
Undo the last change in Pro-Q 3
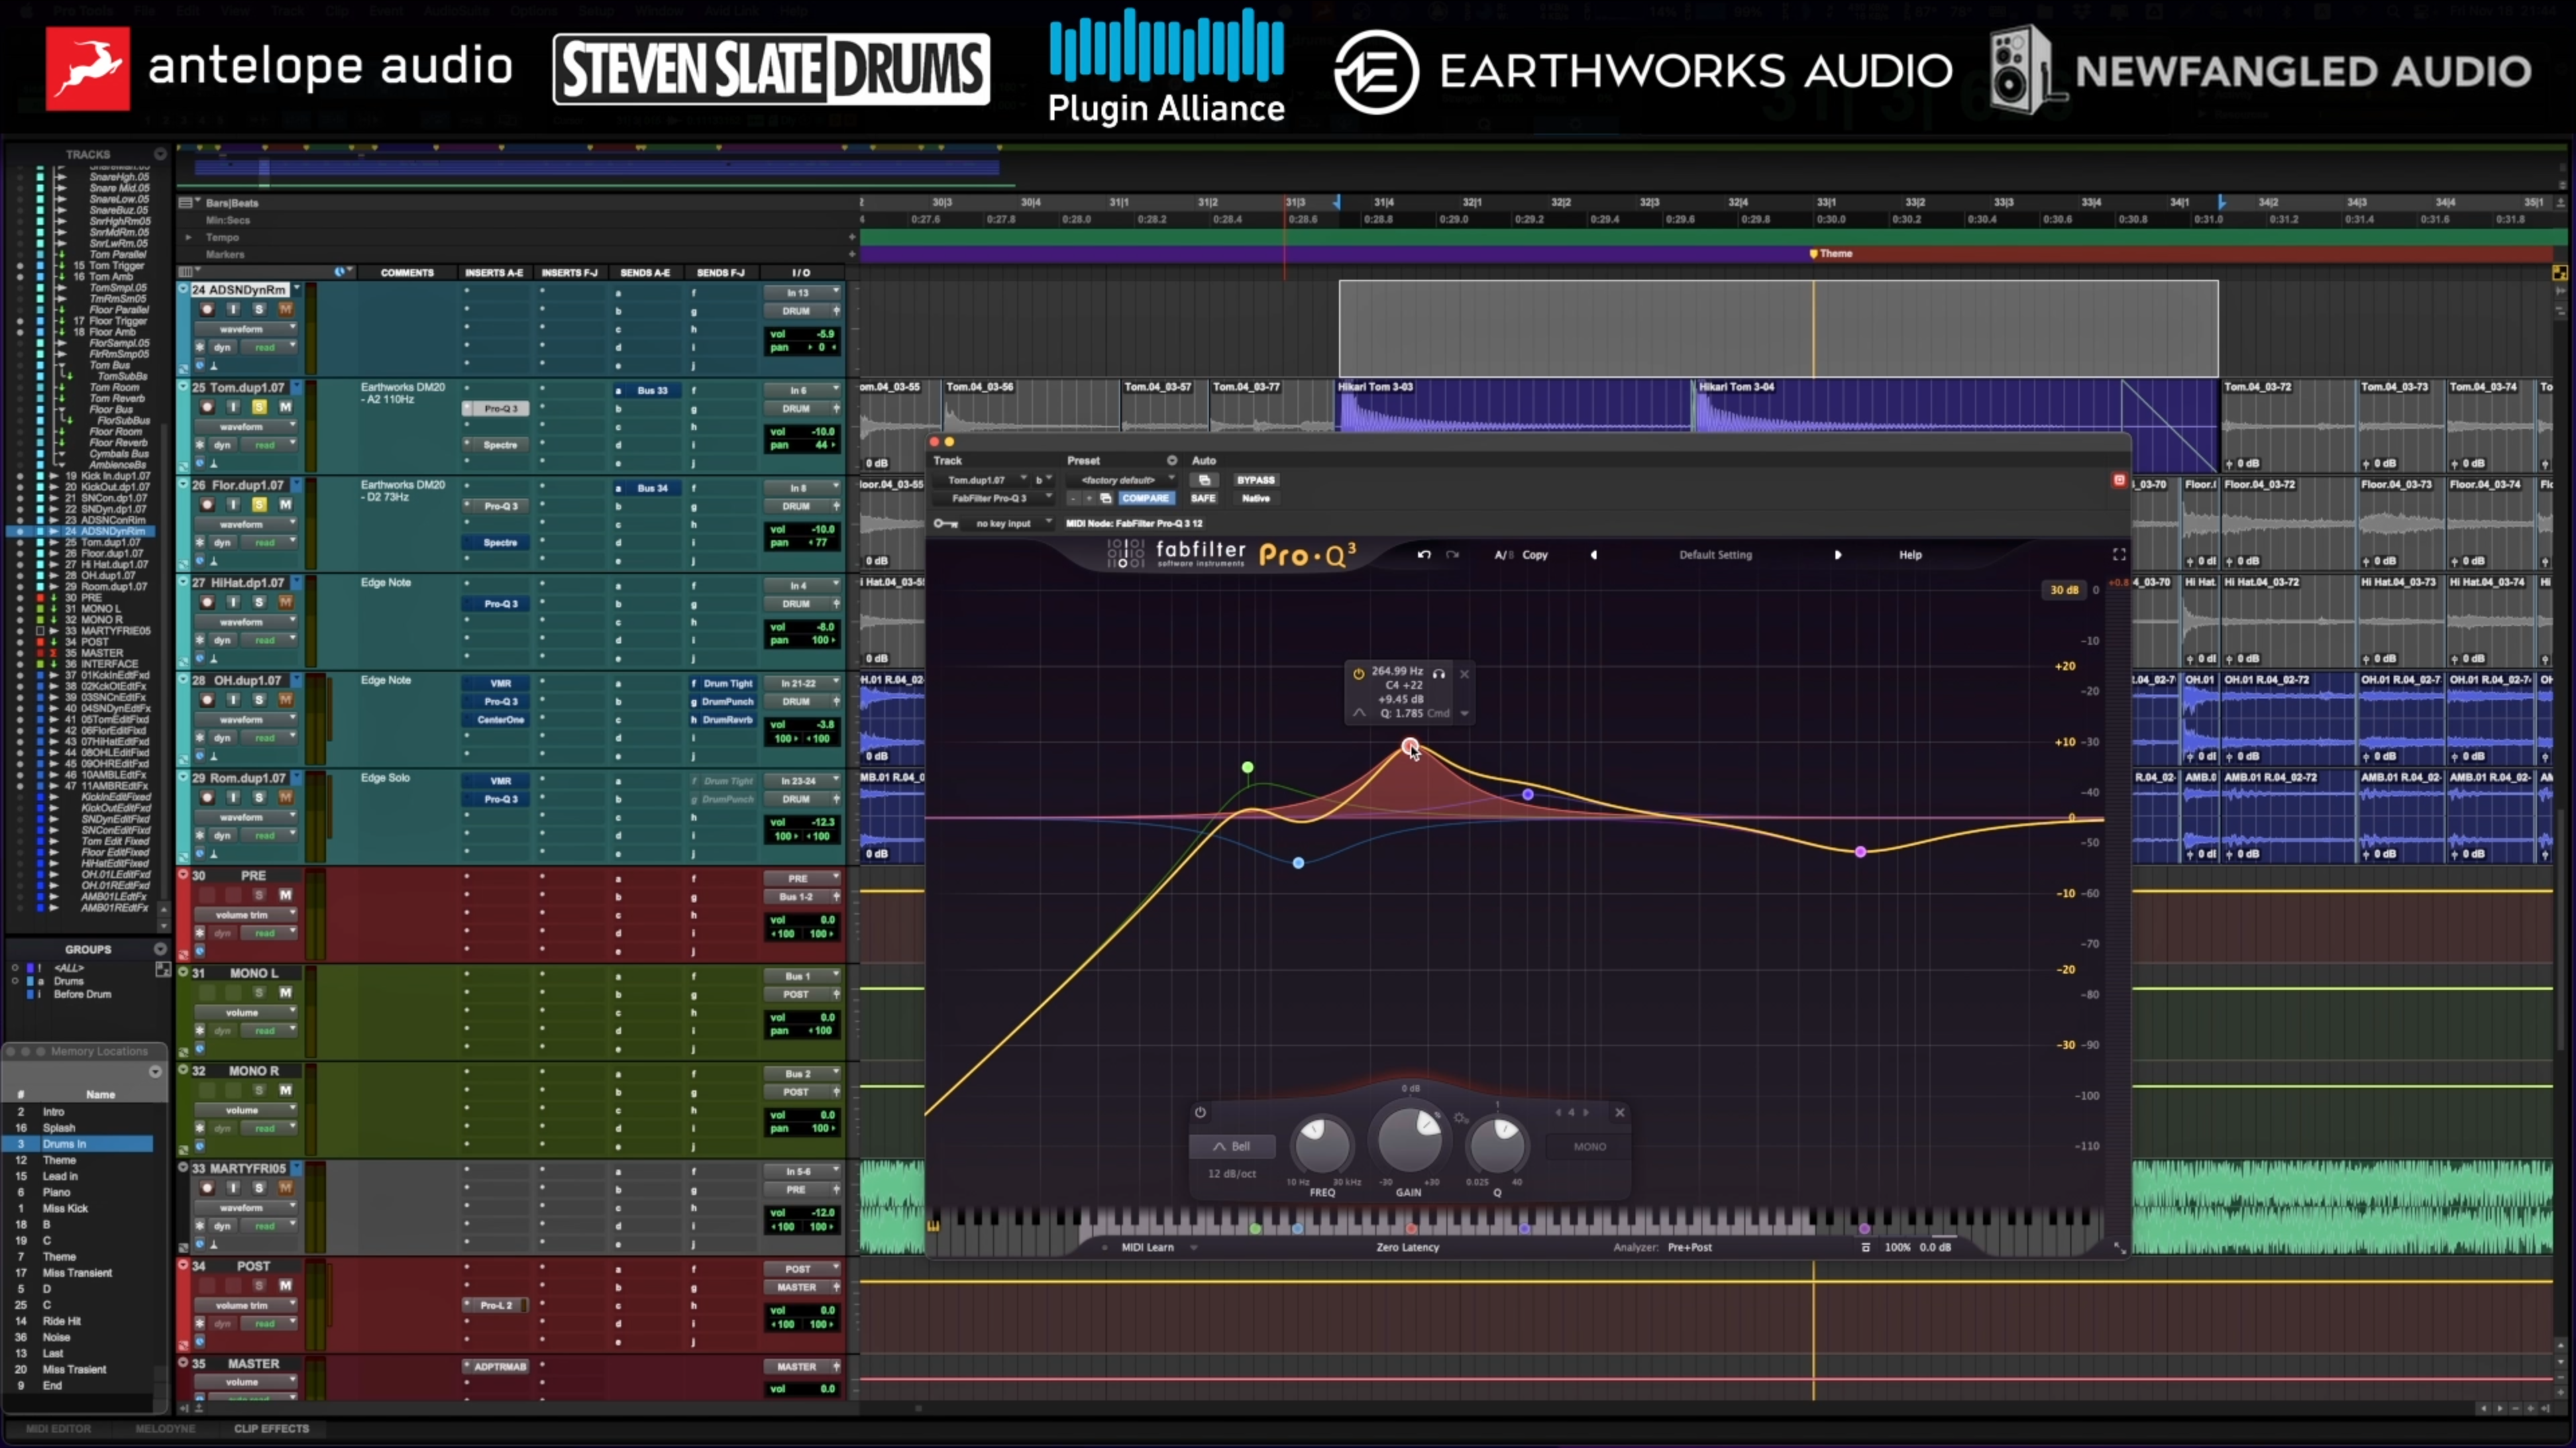click(1424, 555)
